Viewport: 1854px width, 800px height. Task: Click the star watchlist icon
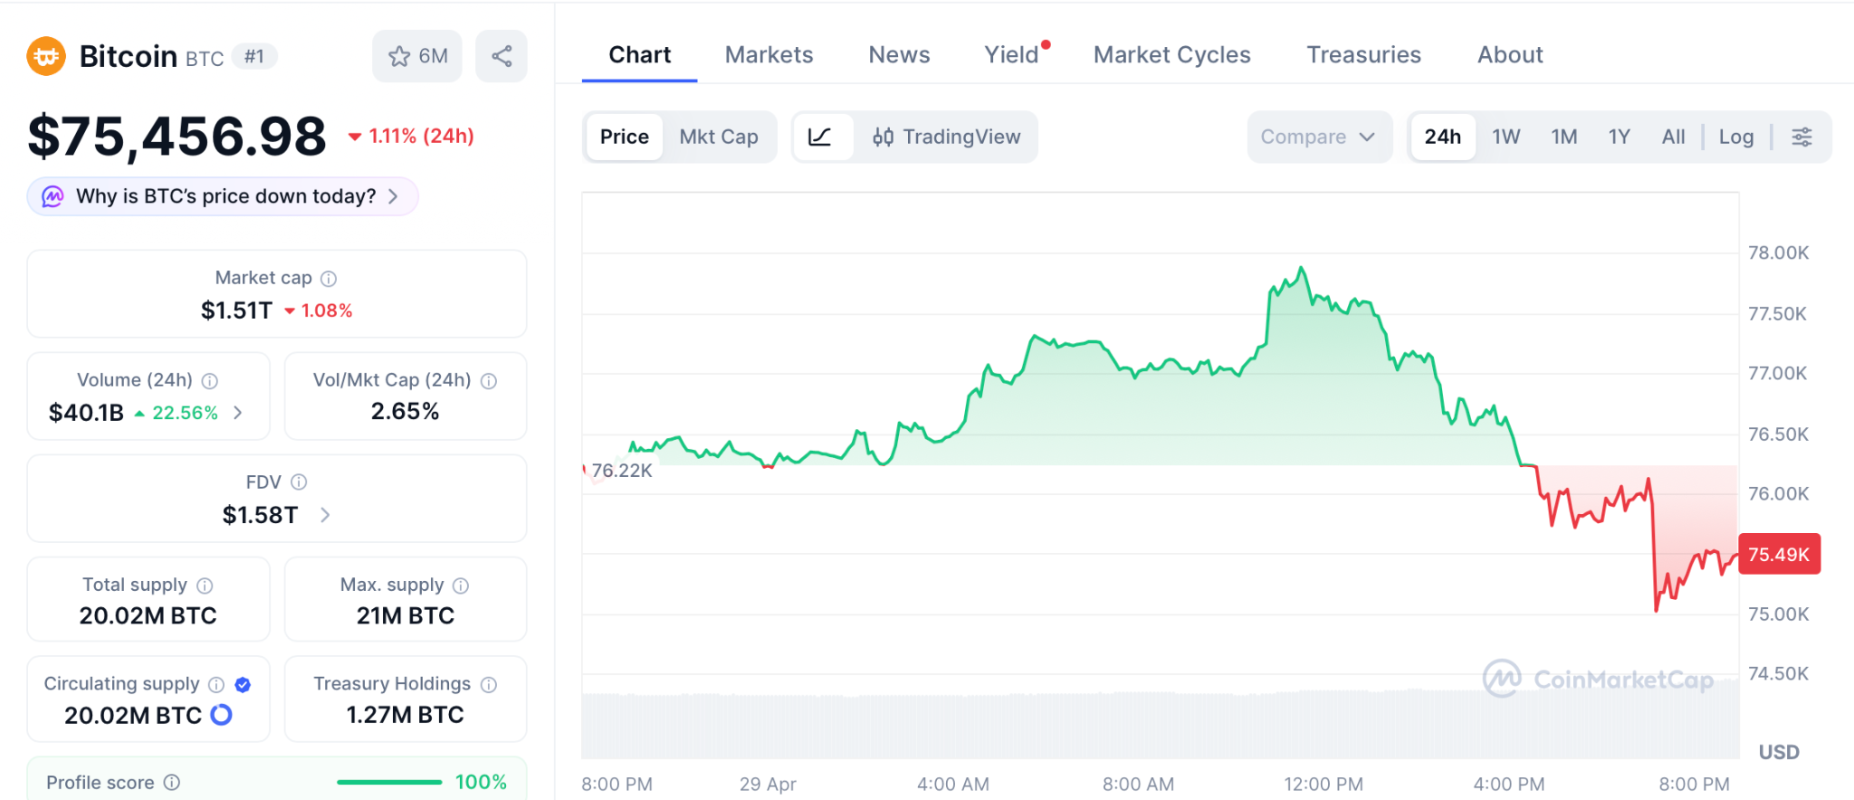(399, 56)
